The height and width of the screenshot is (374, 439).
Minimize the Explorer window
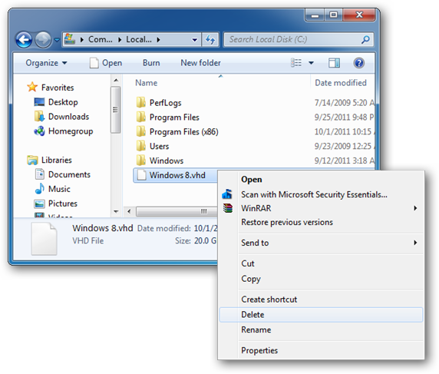pyautogui.click(x=315, y=15)
